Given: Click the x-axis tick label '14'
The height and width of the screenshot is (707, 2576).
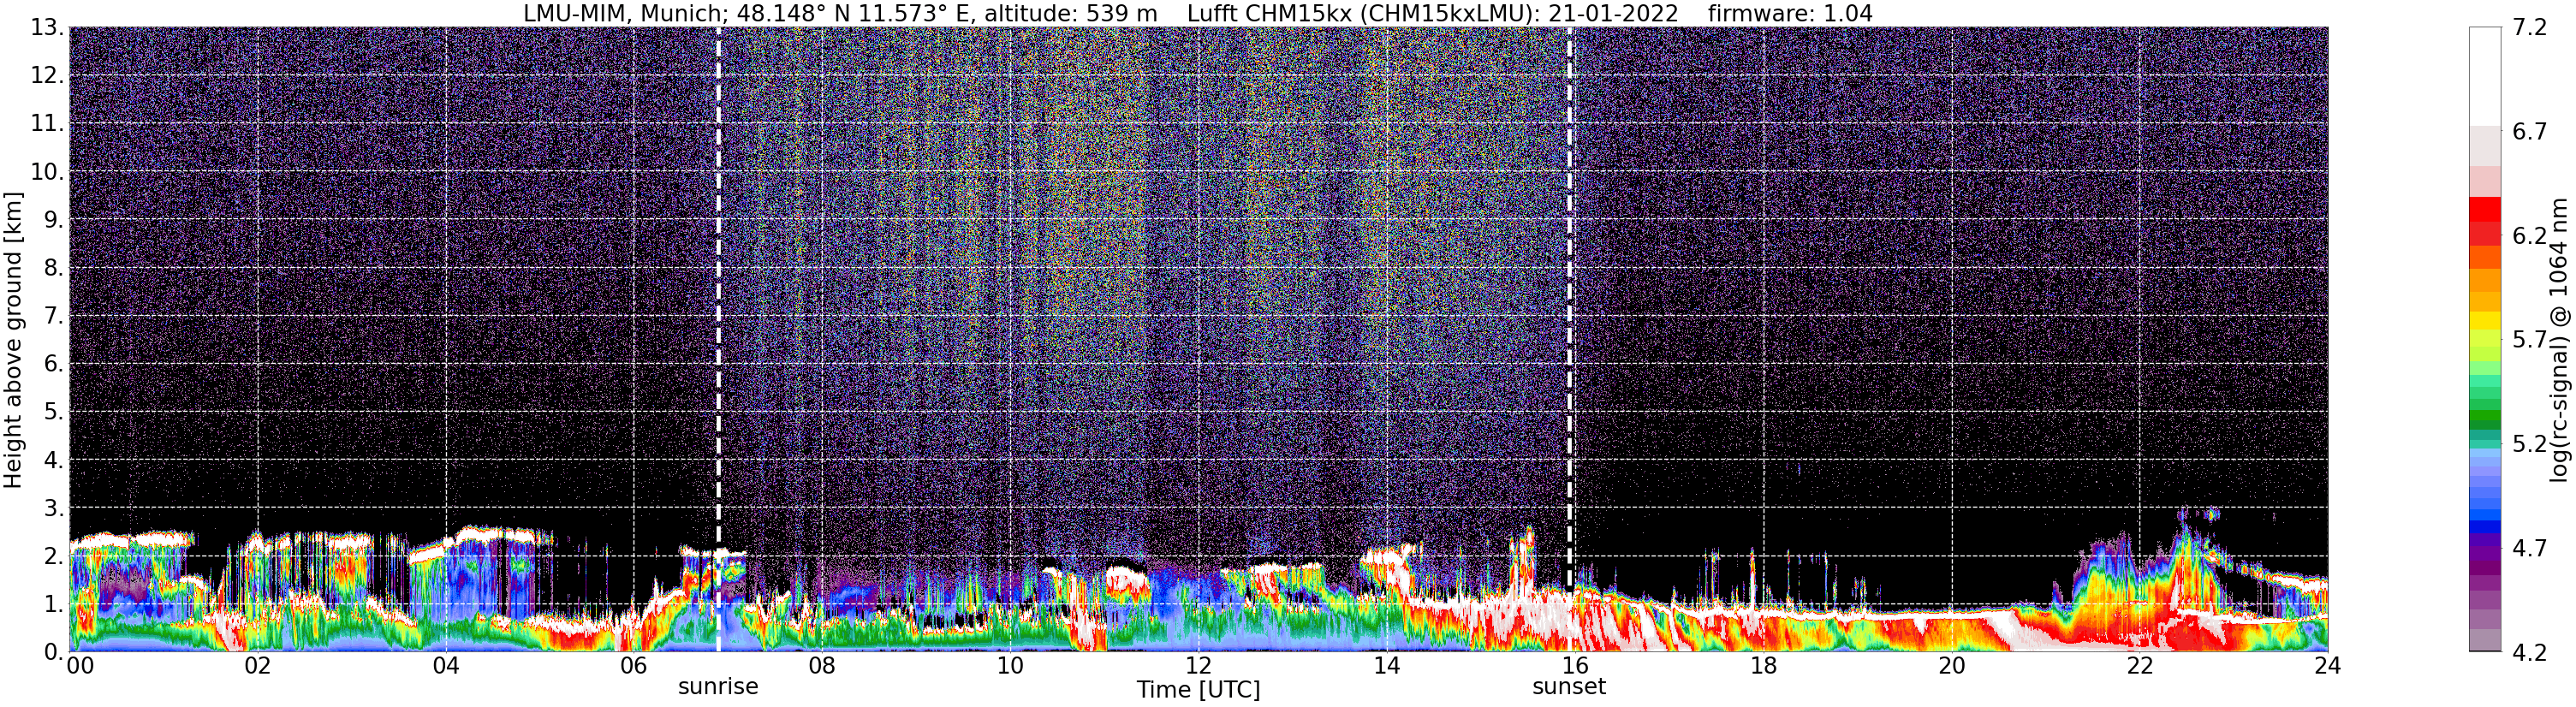Looking at the screenshot, I should tap(1387, 666).
